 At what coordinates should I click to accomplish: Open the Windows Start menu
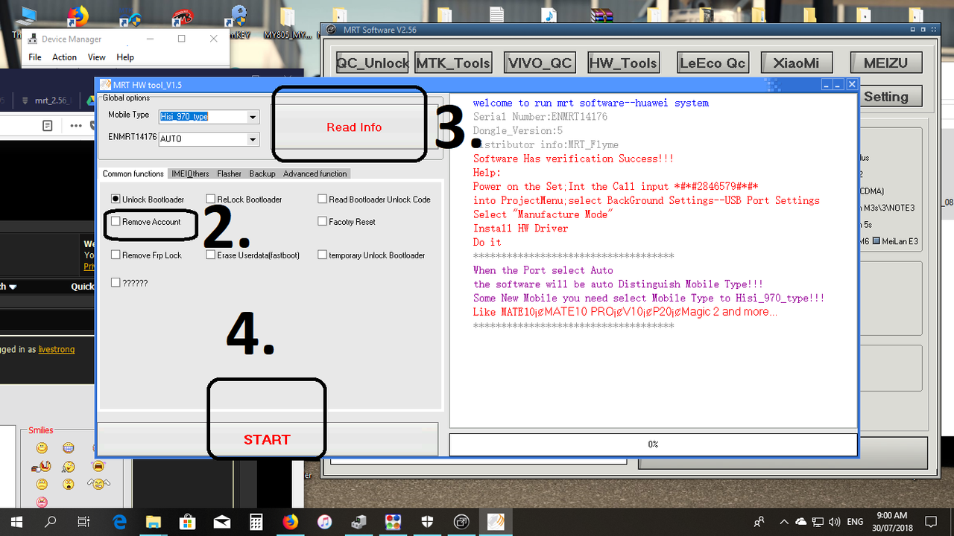coord(16,521)
